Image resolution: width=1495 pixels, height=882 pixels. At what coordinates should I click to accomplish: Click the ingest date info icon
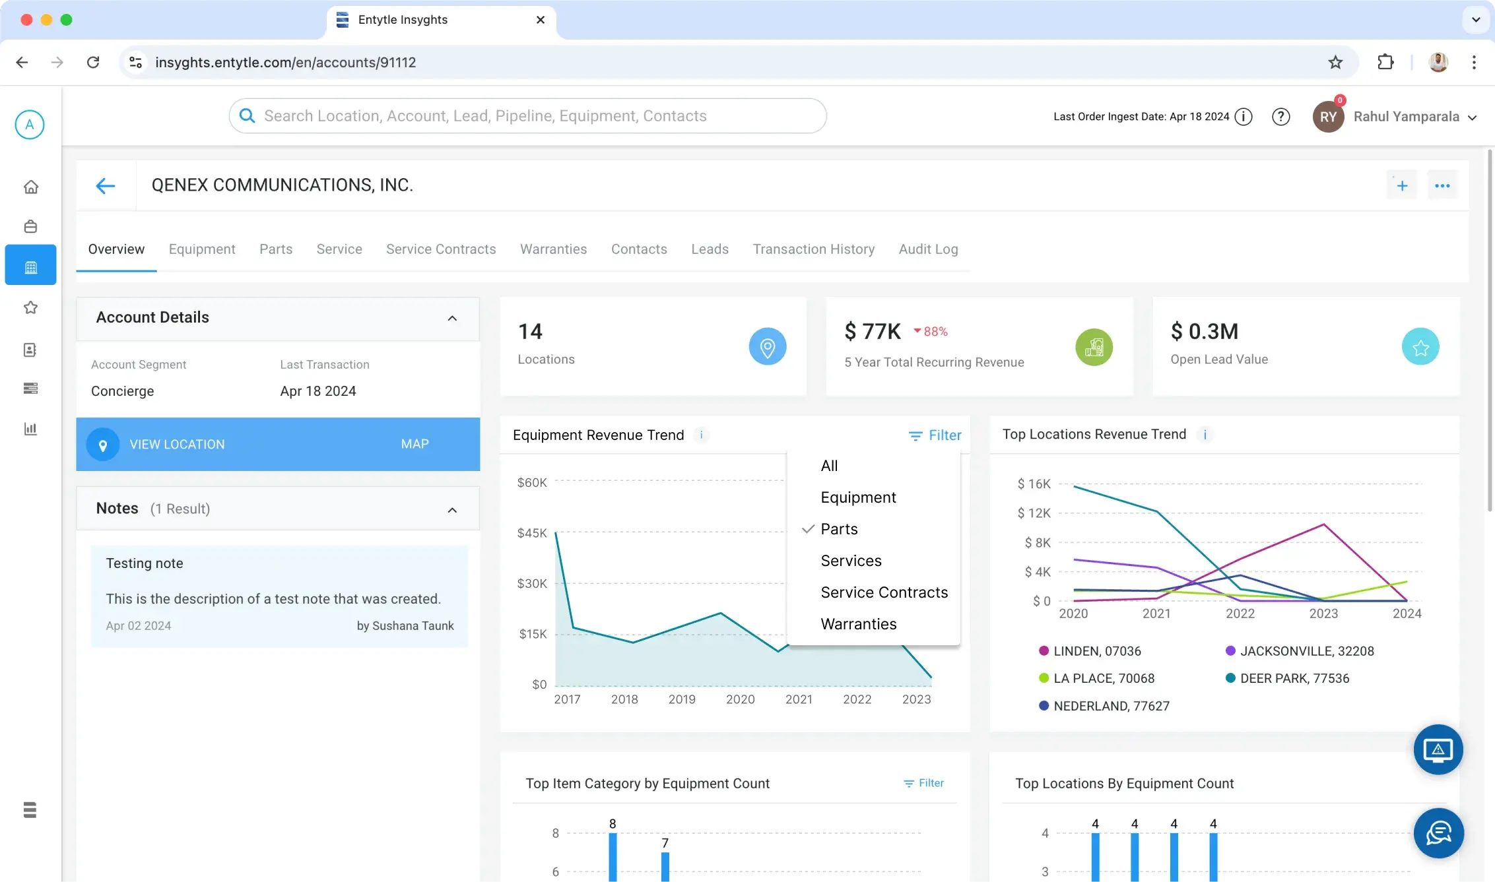coord(1244,117)
